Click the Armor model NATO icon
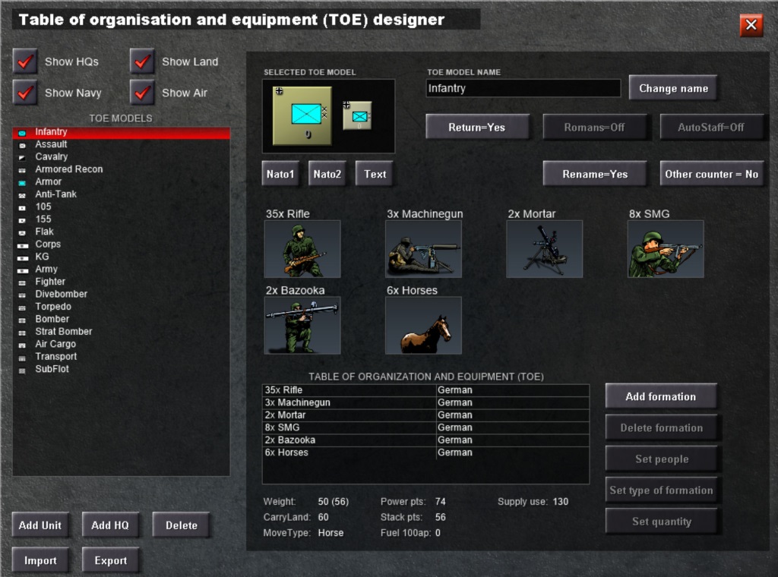This screenshot has width=778, height=577. click(22, 183)
